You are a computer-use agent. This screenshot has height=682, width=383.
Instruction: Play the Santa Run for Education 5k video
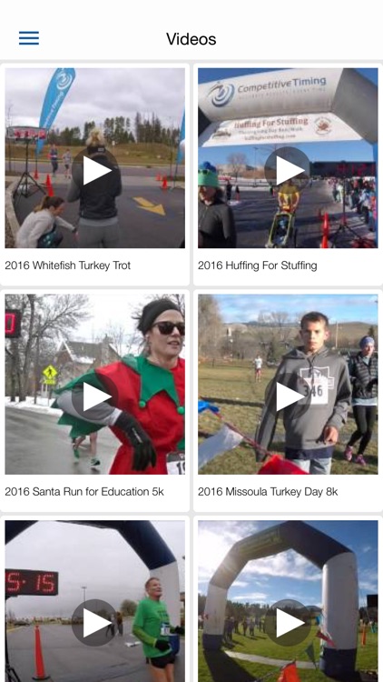tap(95, 396)
